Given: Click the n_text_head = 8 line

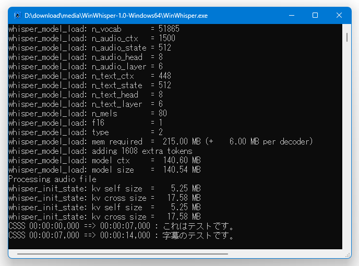Looking at the screenshot, I should pyautogui.click(x=86, y=95).
